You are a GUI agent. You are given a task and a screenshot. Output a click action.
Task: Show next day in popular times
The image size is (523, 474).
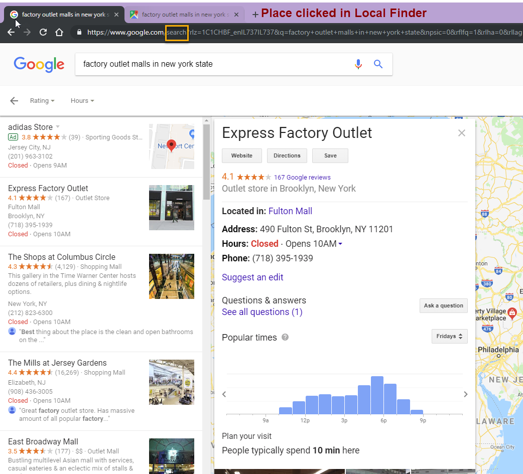coord(466,394)
